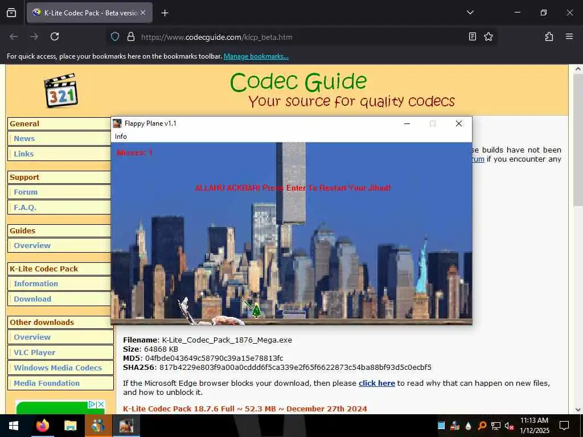Image resolution: width=583 pixels, height=437 pixels.
Task: Click the scroll up arrow of the page scrollbar
Action: 578,69
